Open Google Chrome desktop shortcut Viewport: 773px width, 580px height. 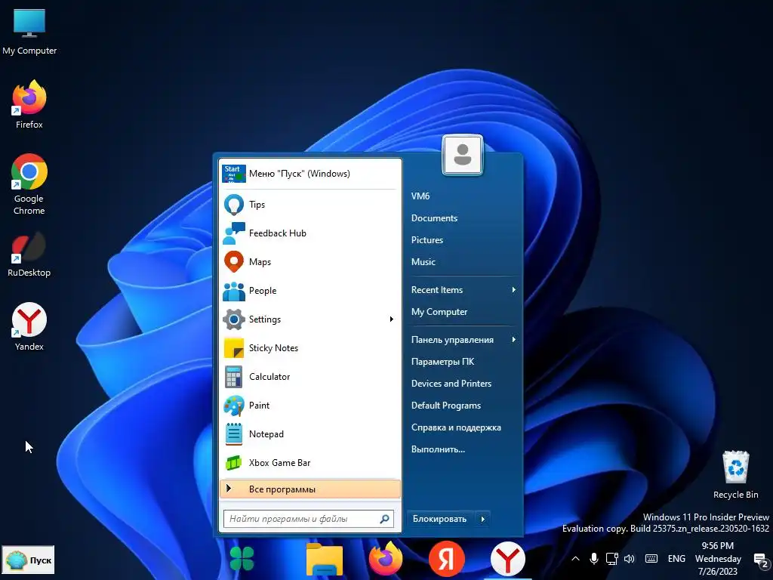point(29,184)
